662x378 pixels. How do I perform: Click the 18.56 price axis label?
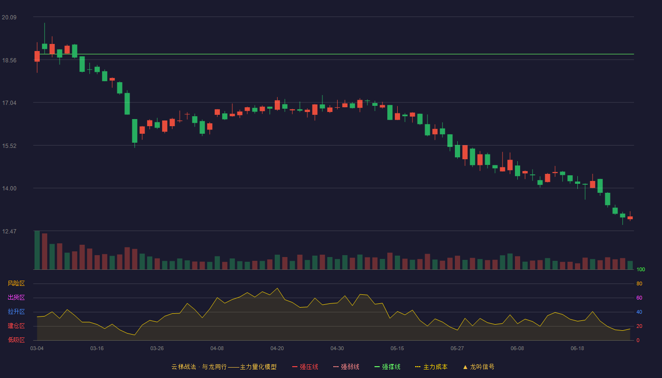[x=9, y=60]
